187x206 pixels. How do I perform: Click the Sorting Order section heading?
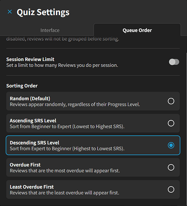[x=22, y=86]
